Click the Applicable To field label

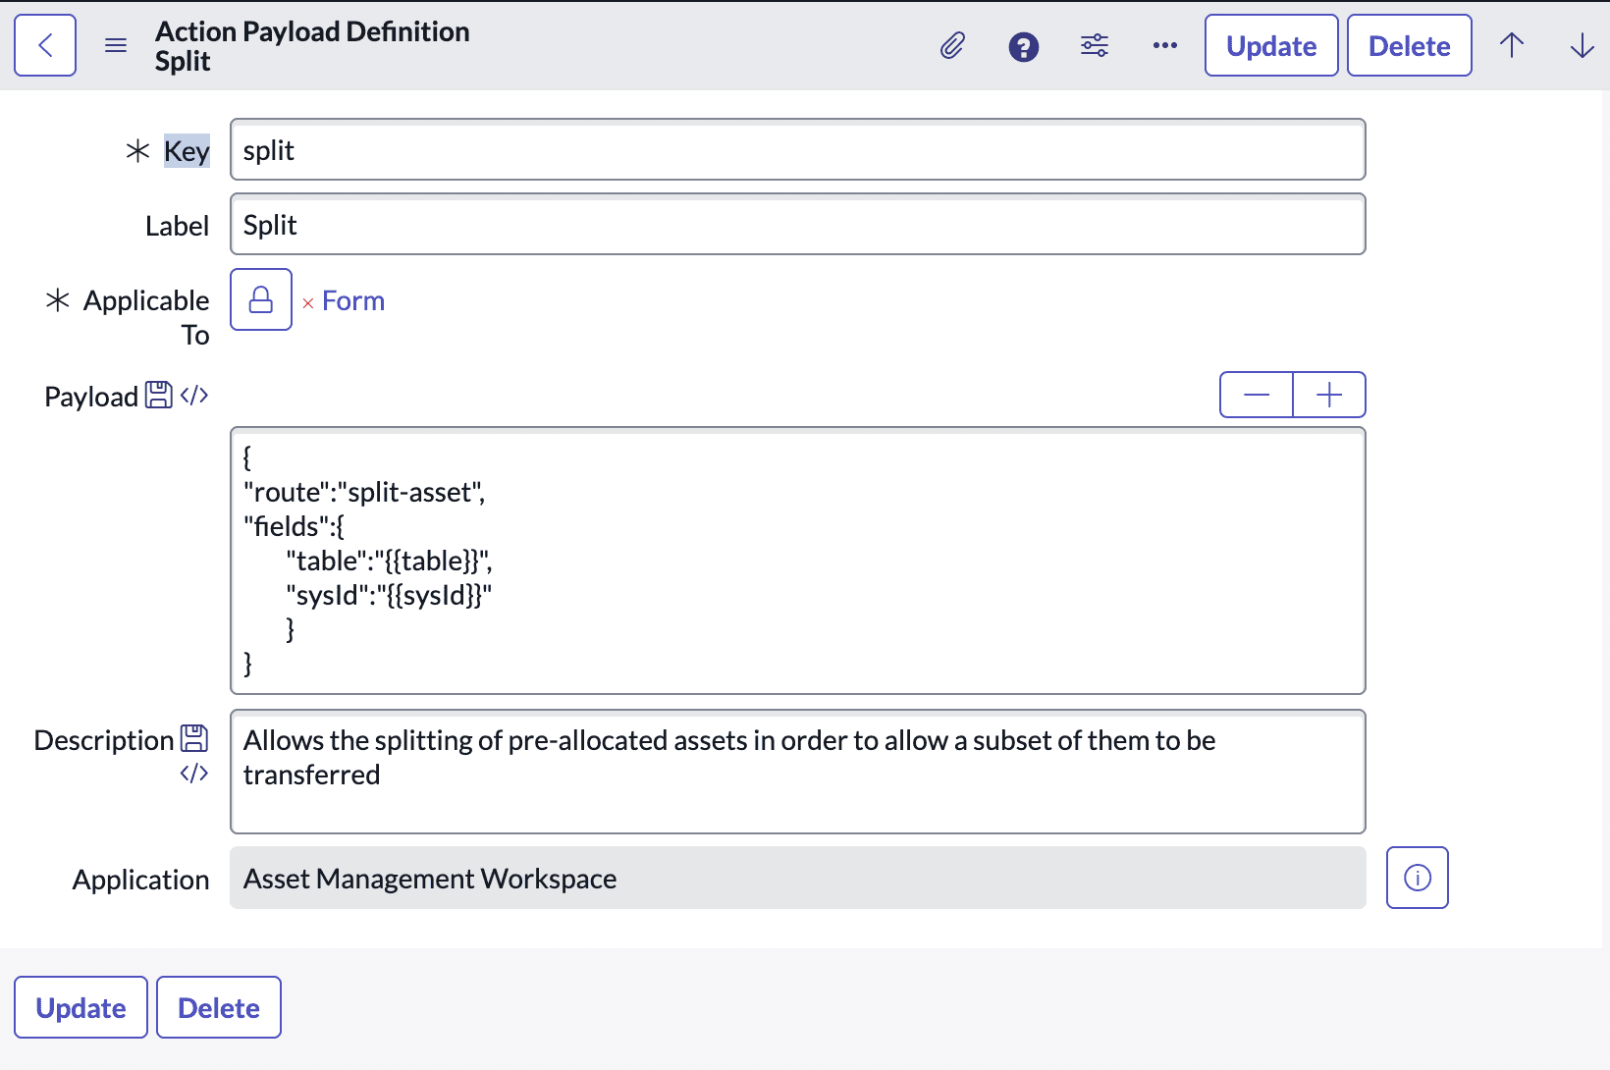pos(146,317)
